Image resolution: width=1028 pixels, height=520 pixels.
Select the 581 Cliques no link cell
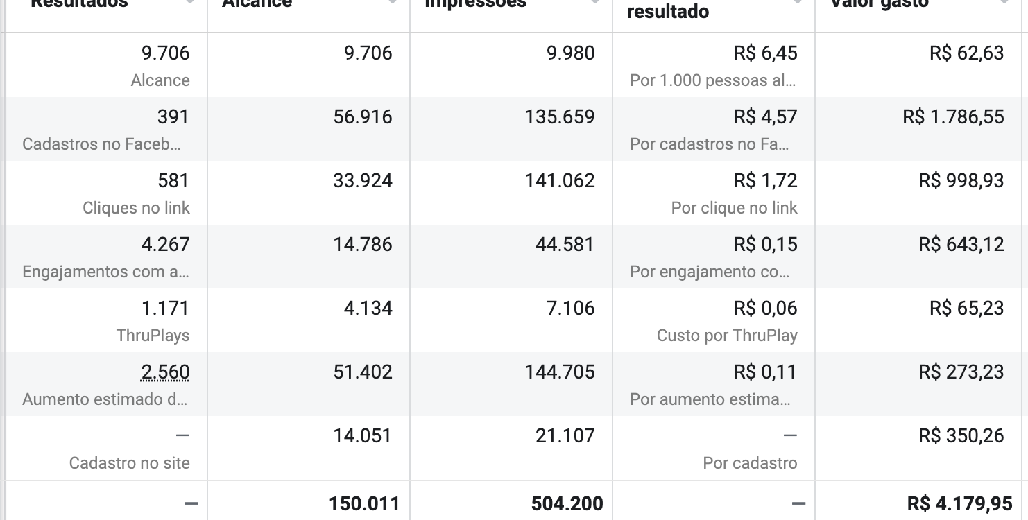(x=105, y=193)
